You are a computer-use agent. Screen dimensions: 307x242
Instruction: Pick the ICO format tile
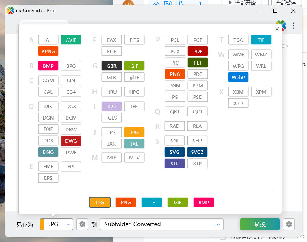(111, 106)
